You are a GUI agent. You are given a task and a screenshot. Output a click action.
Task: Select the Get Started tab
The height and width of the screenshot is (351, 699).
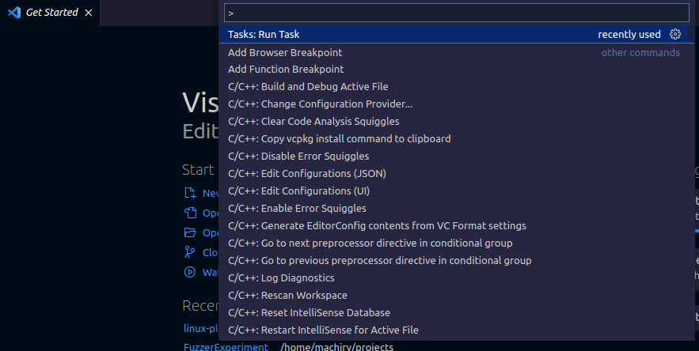pyautogui.click(x=50, y=13)
